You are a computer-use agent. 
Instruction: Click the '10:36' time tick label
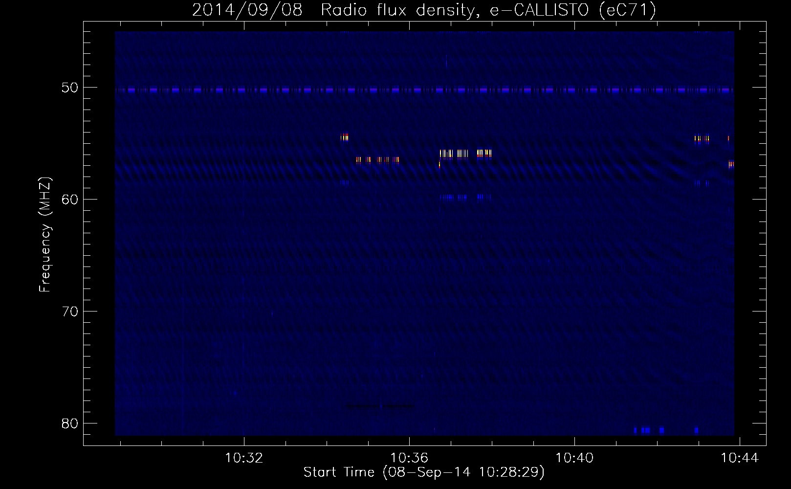coord(409,458)
